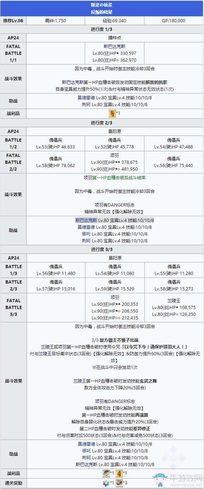
Task: Click the 进行度 1/3 section header
Action: click(x=102, y=29)
